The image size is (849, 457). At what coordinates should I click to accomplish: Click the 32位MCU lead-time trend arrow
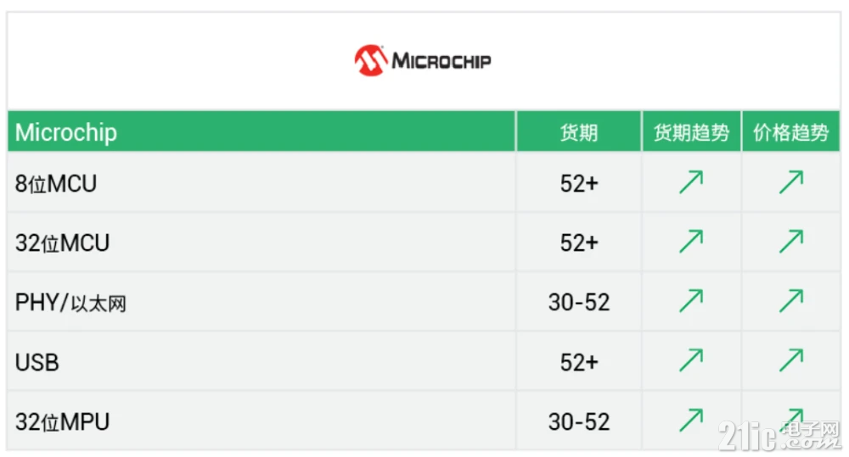click(691, 242)
